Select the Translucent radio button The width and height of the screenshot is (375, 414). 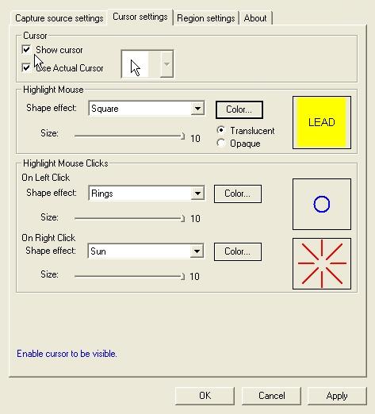point(221,130)
